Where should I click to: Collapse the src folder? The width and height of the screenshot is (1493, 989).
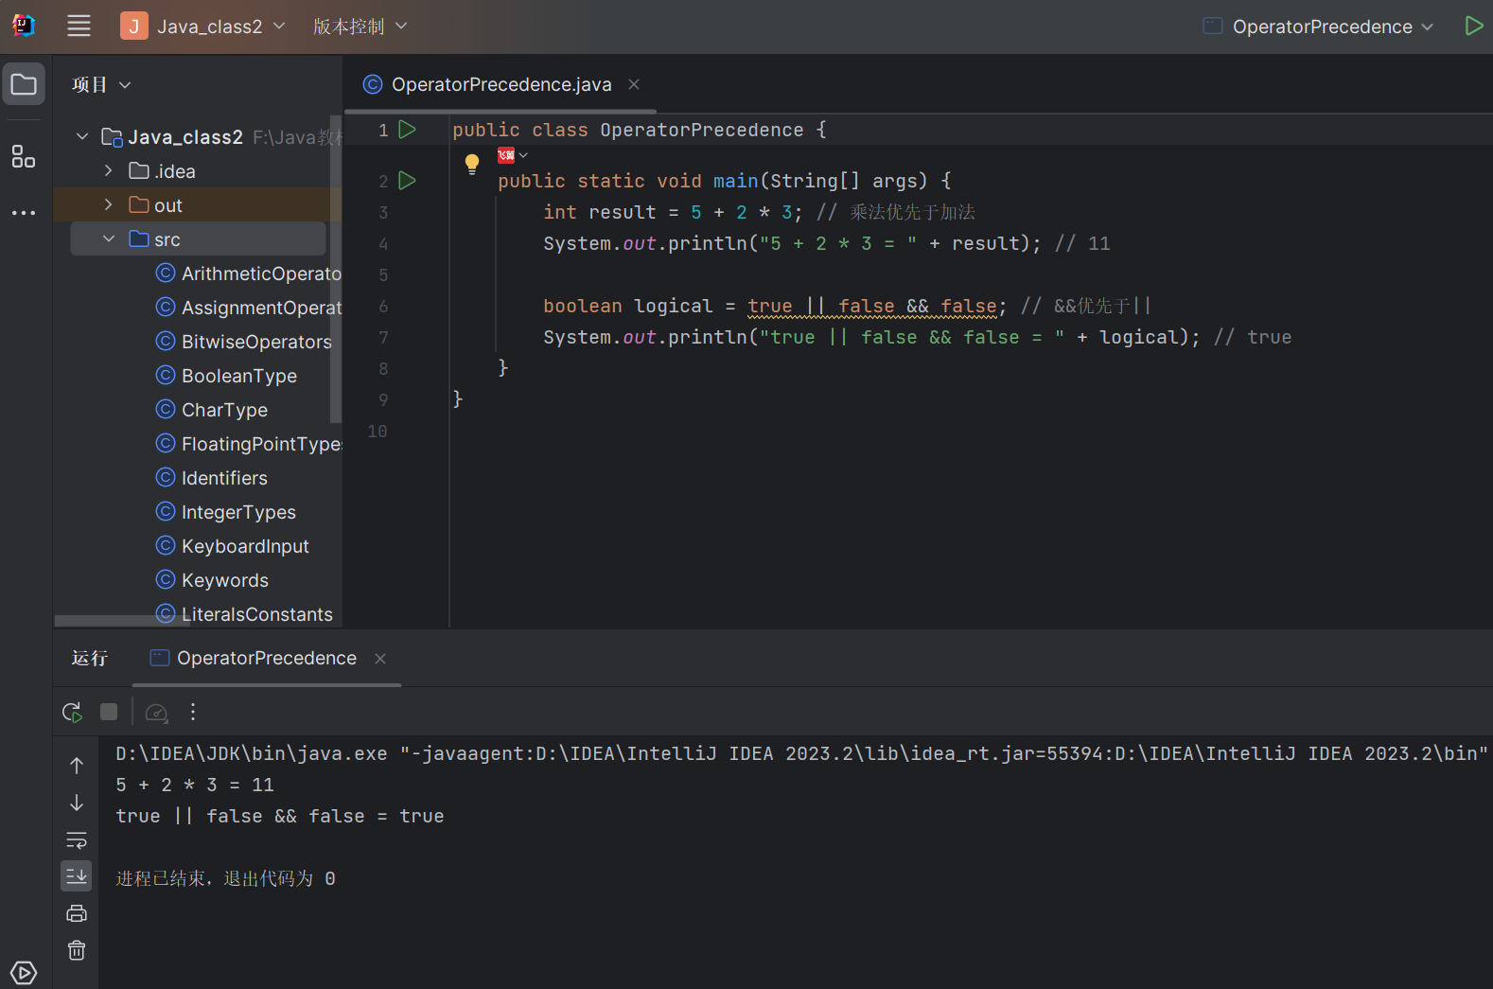pos(109,239)
